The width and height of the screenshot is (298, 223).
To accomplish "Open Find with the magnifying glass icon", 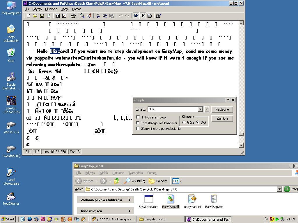I will [82, 16].
